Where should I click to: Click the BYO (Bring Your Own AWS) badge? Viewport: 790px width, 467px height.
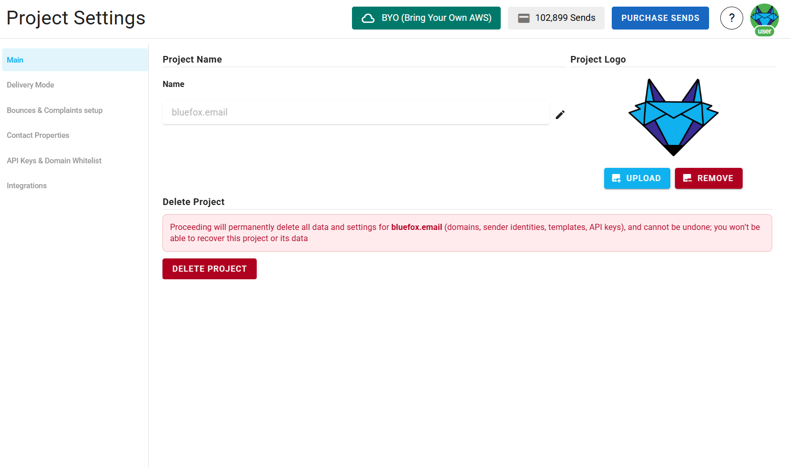pos(426,17)
